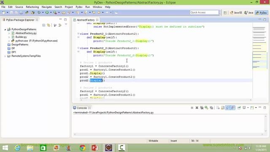
Task: Click the editor horizontal scrollbar
Action: (x=166, y=100)
